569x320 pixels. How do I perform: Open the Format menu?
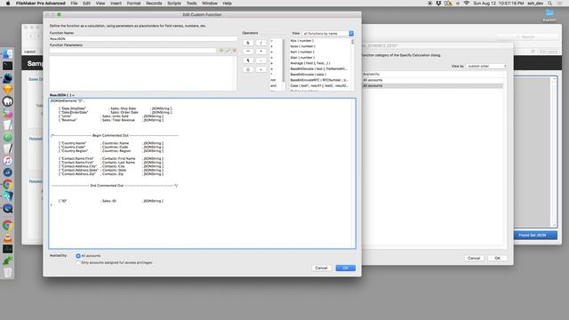point(133,4)
